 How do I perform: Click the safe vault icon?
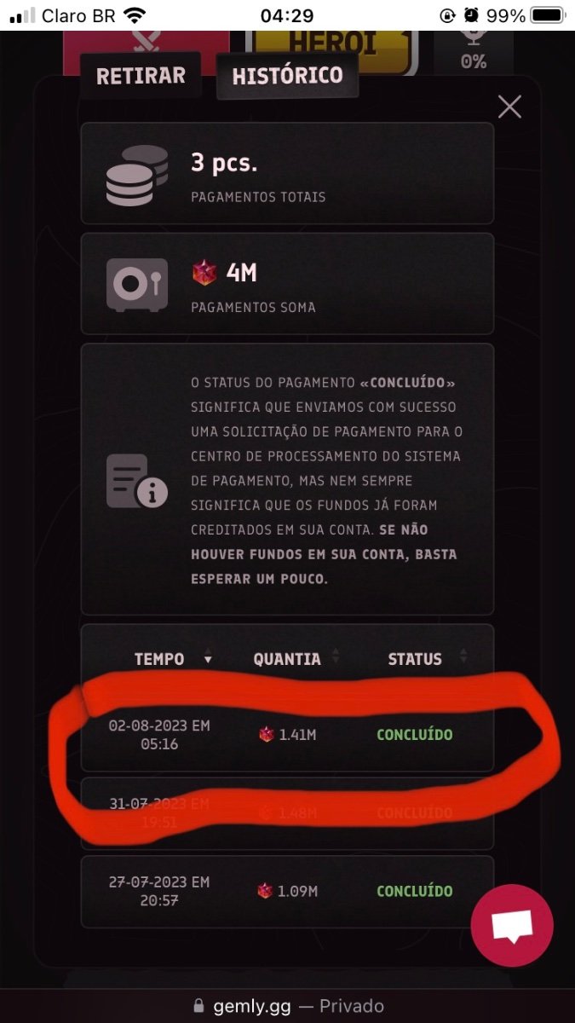point(136,284)
